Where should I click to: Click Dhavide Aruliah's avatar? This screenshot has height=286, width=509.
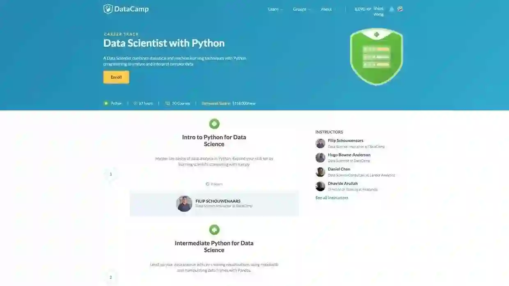click(320, 186)
